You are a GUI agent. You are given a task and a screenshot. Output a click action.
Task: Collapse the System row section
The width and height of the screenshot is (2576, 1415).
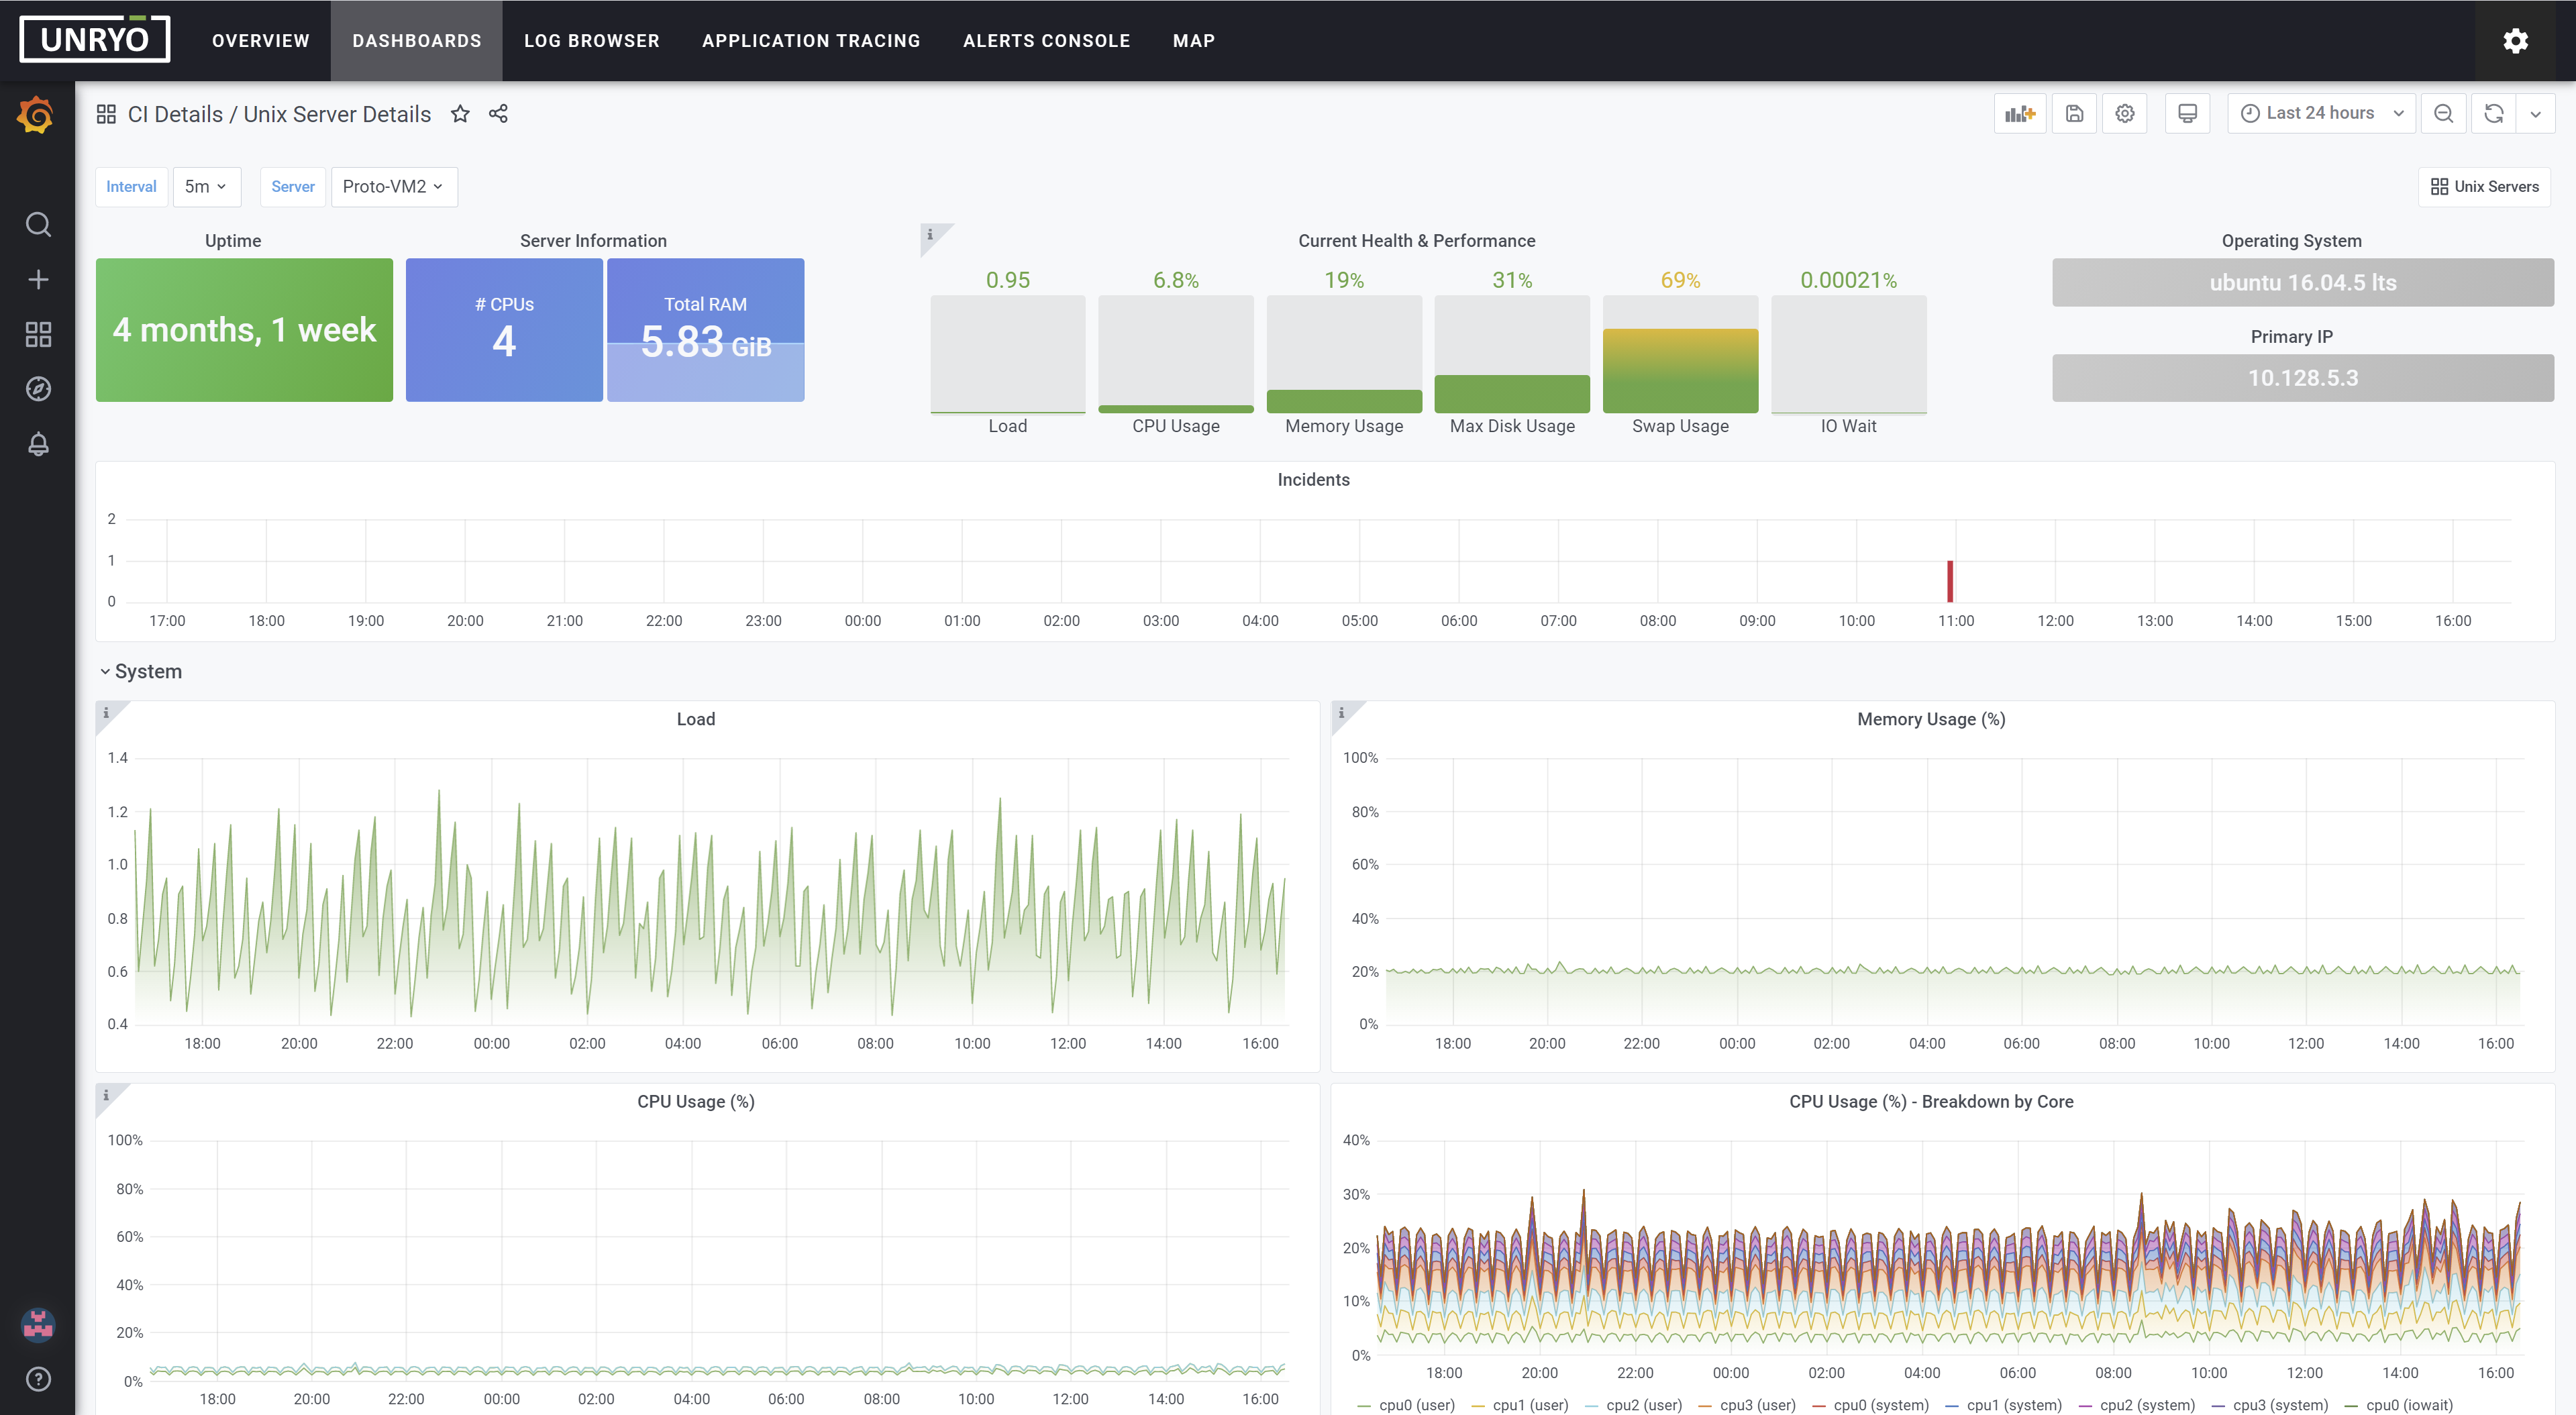point(141,671)
